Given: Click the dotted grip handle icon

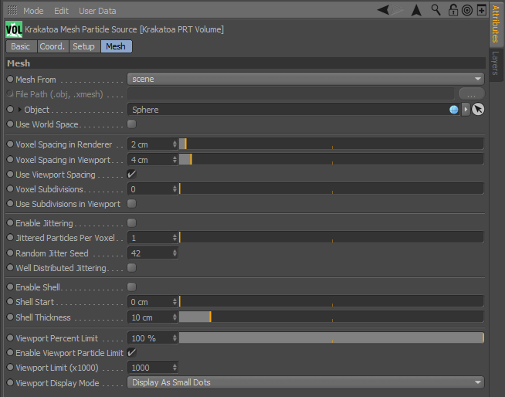Looking at the screenshot, I should pyautogui.click(x=12, y=10).
